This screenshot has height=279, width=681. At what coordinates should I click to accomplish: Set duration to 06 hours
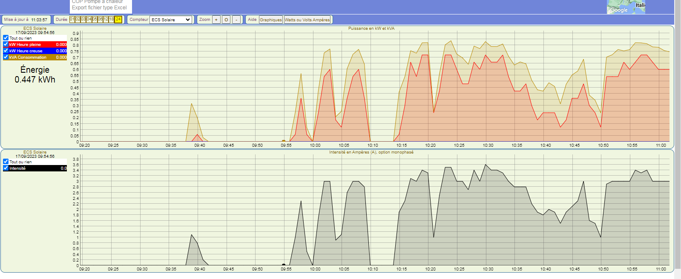tap(100, 20)
